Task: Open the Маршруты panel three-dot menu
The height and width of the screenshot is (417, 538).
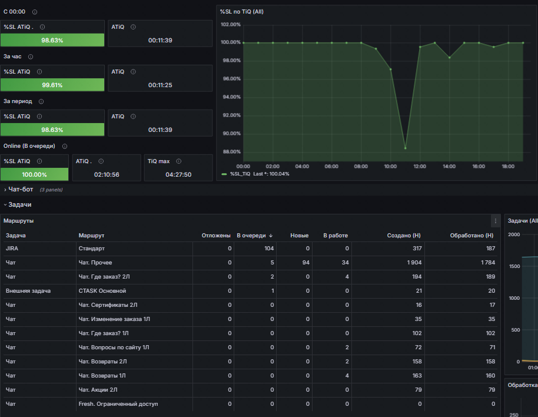Action: [496, 221]
